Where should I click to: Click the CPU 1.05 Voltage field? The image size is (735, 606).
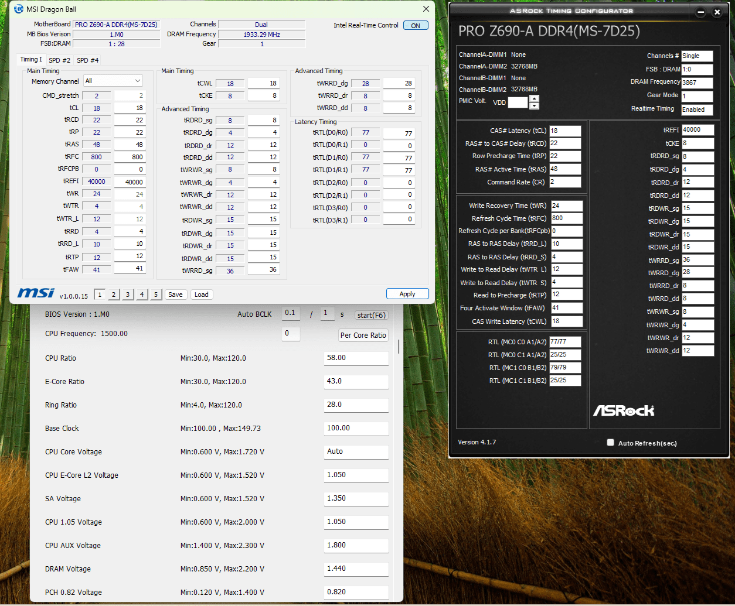coord(356,522)
